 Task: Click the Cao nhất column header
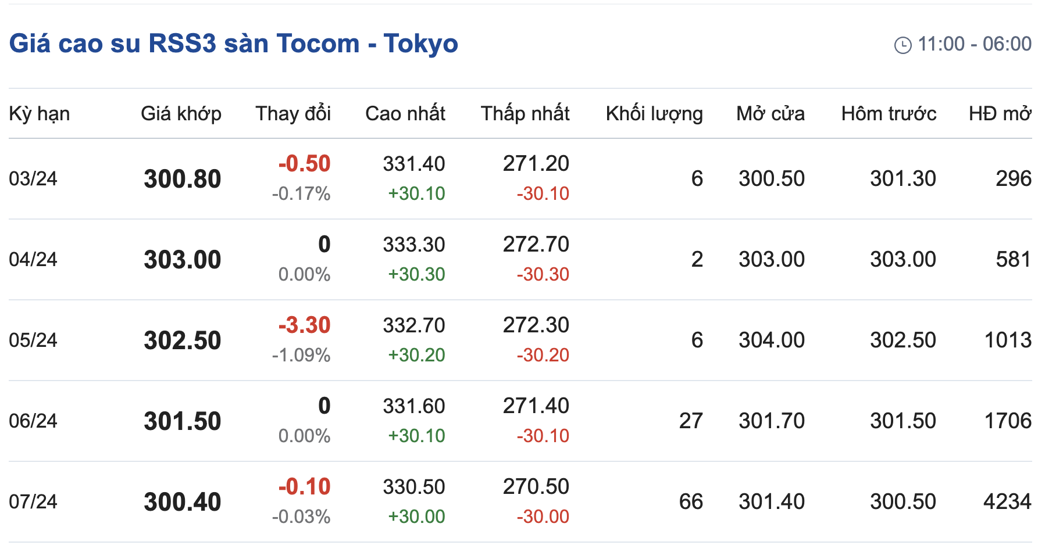(x=405, y=114)
